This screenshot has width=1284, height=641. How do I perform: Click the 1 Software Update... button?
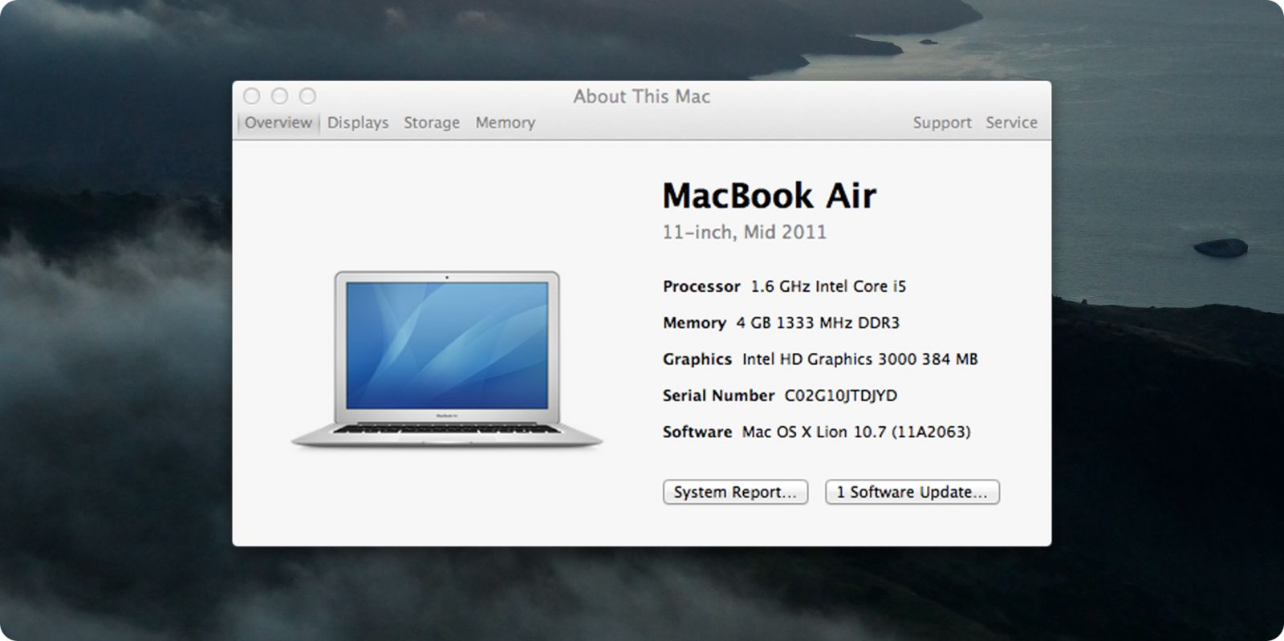pos(912,492)
